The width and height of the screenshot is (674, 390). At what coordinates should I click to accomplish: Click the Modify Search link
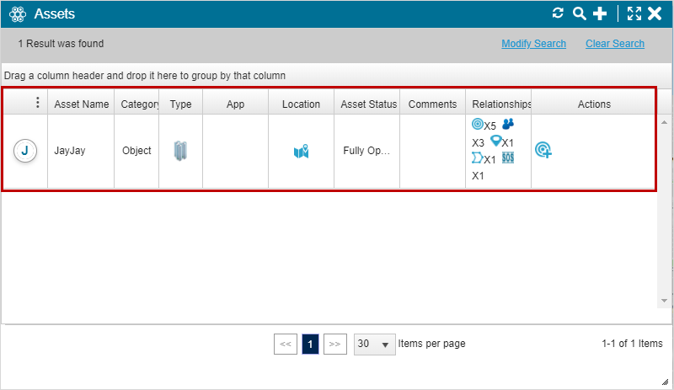(x=533, y=44)
